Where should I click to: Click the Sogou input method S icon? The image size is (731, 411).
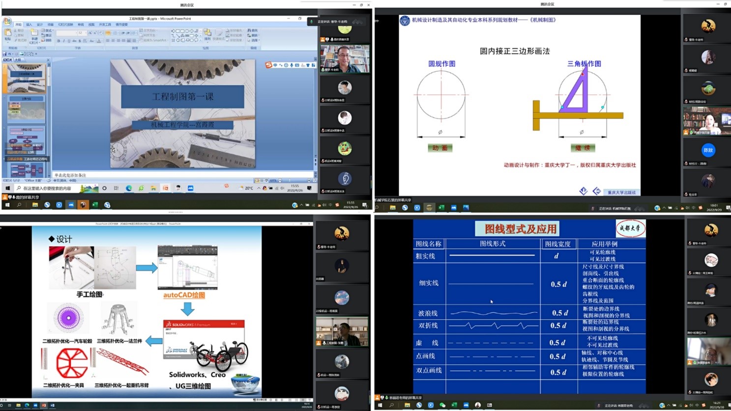point(268,65)
